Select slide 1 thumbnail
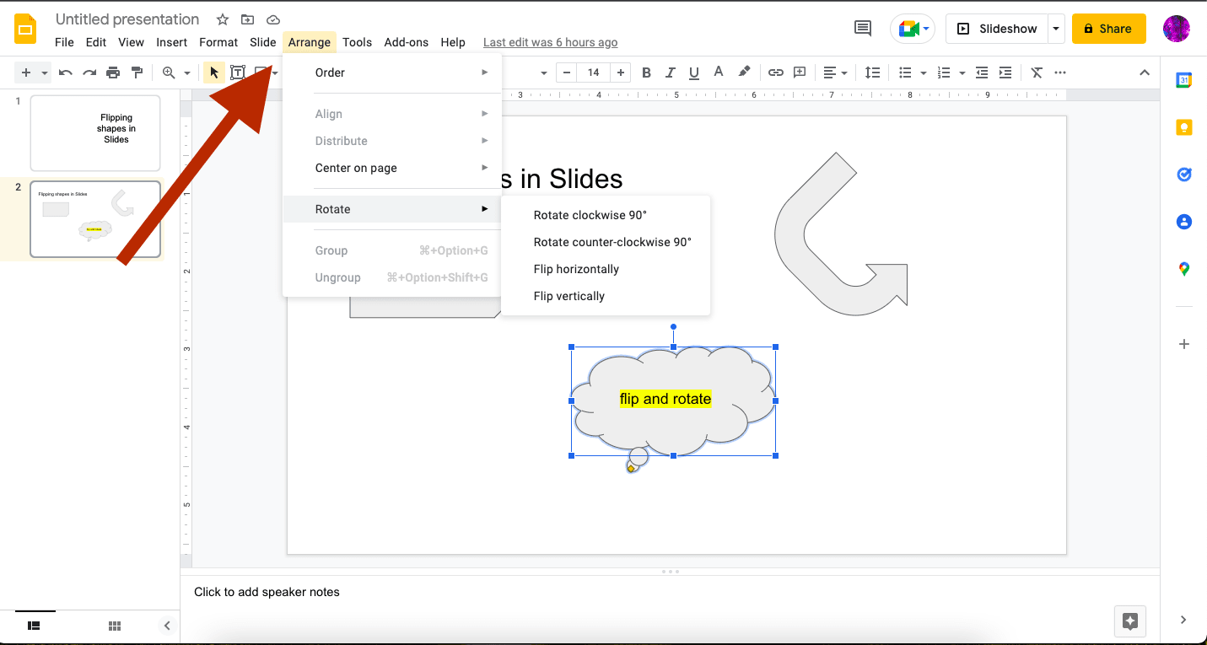 [94, 132]
